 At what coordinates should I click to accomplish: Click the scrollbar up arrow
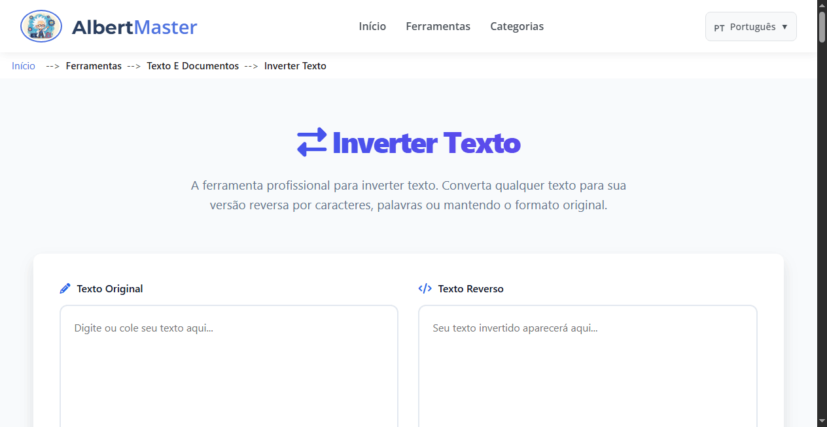822,5
